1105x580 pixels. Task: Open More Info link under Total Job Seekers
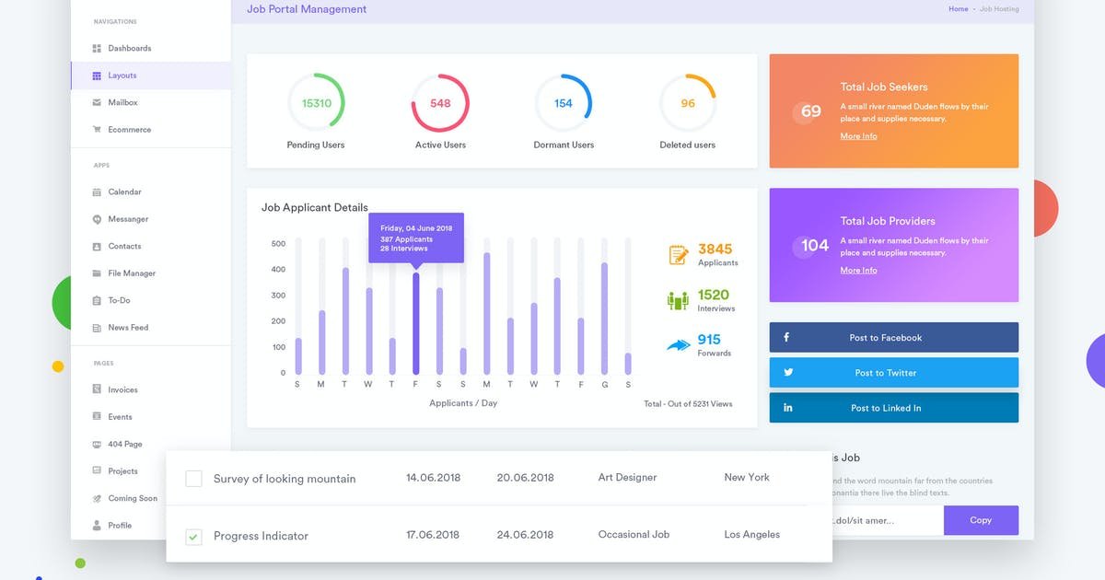click(858, 136)
